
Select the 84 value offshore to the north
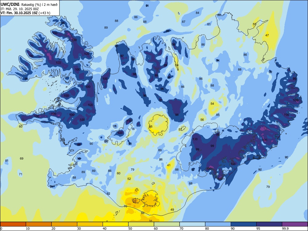(197, 13)
